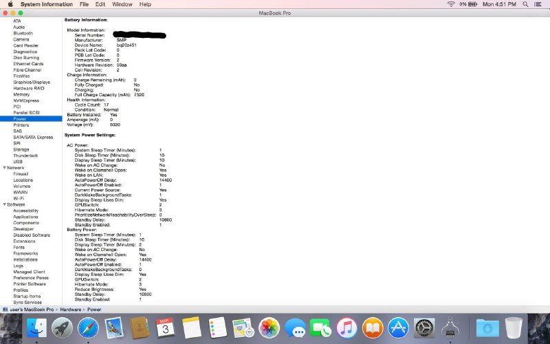Click Power in the path bar

pos(94,309)
